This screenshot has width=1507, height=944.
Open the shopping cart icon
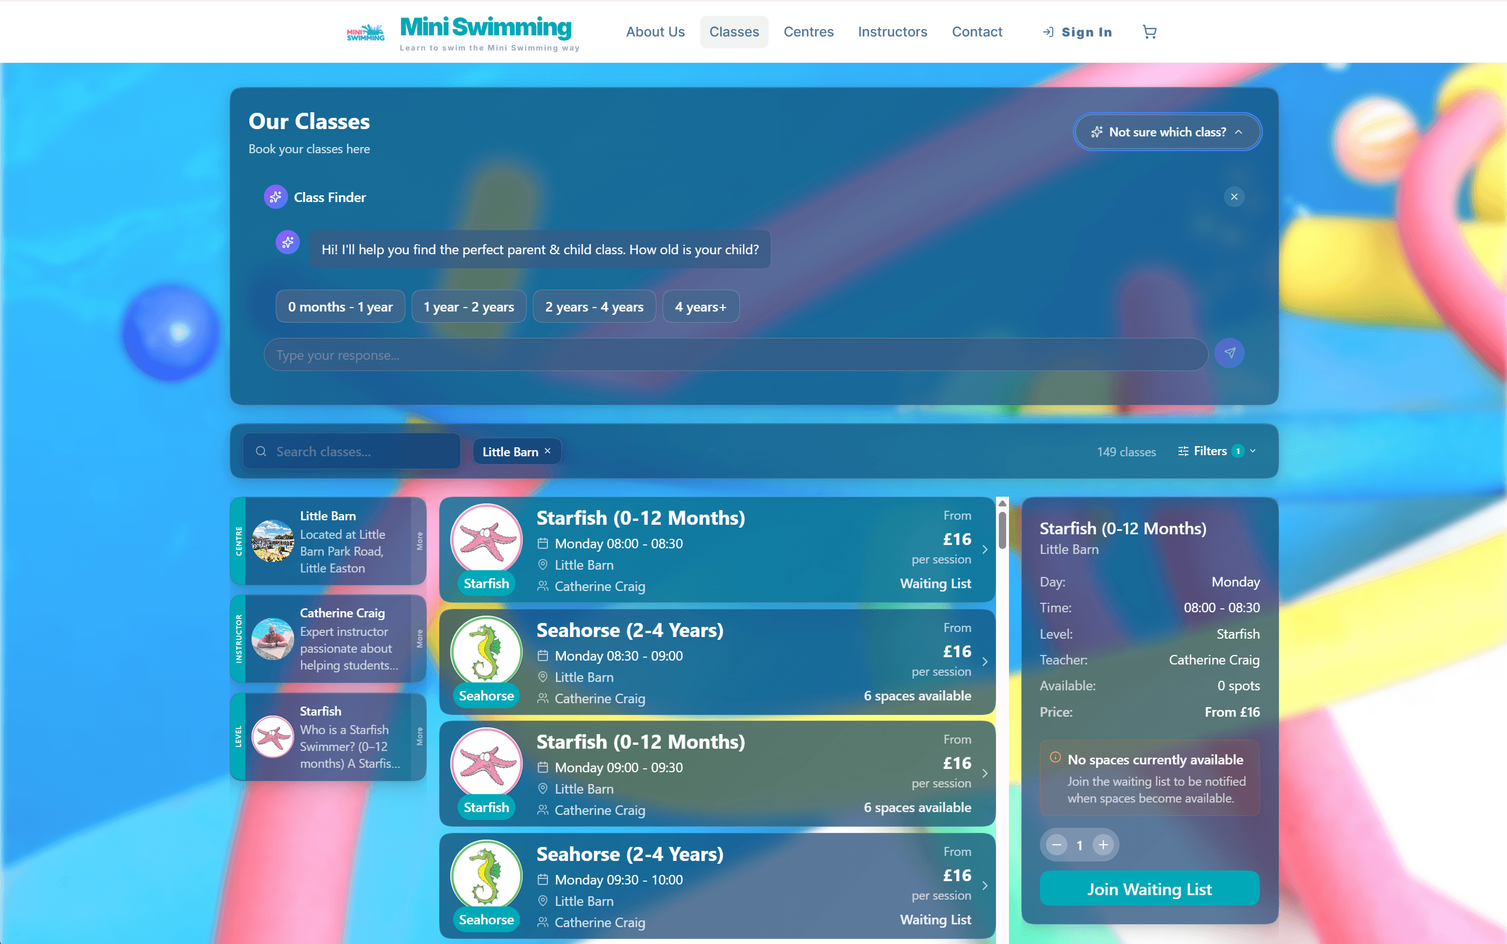1149,32
